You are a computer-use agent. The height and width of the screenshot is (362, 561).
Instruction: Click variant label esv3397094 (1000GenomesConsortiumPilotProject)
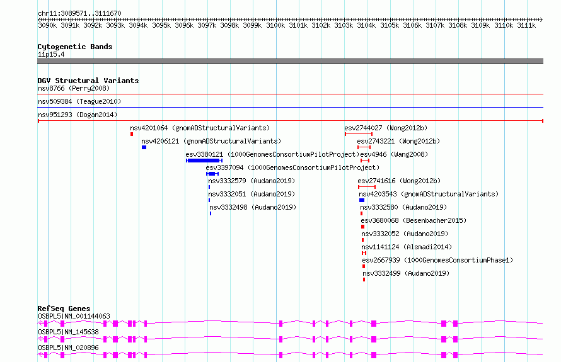coord(292,167)
